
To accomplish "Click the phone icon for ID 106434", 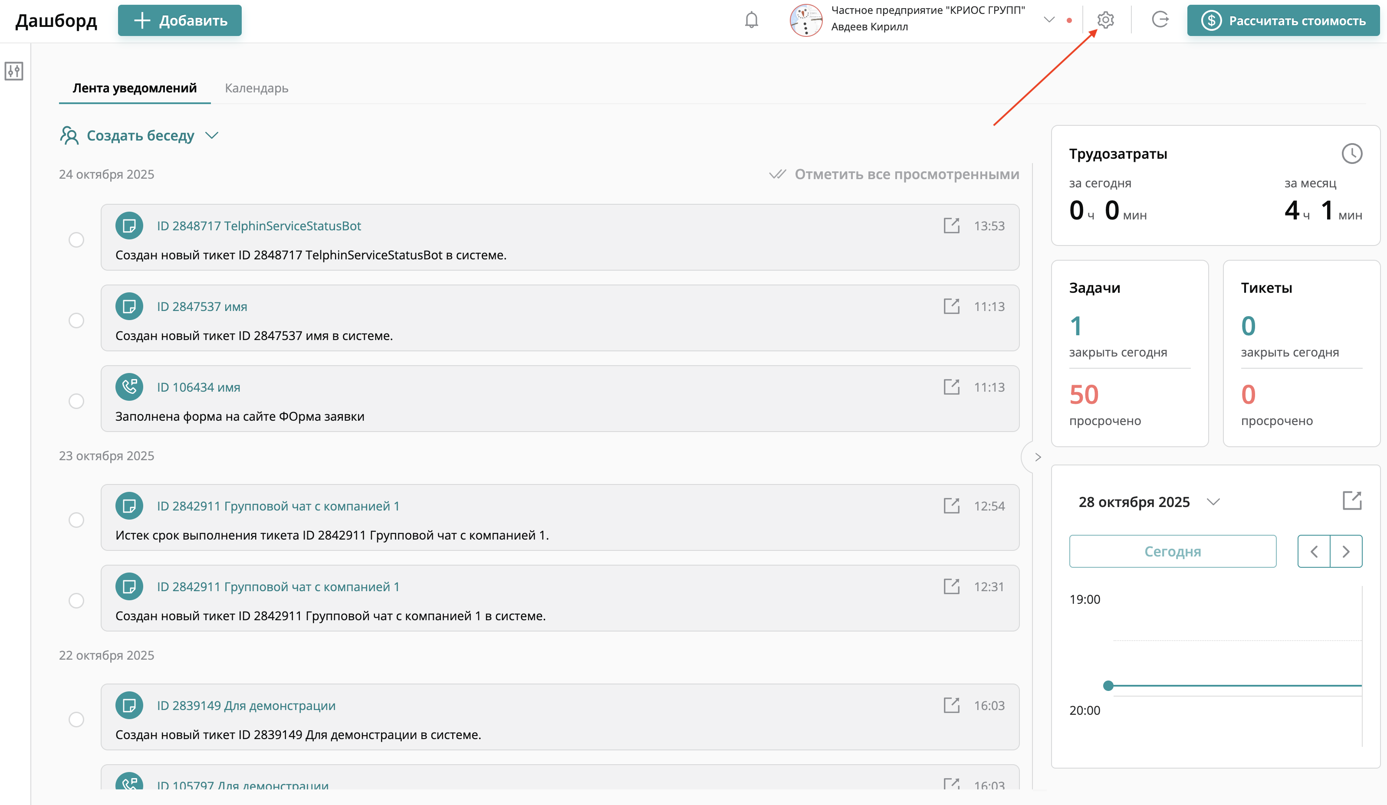I will [129, 387].
